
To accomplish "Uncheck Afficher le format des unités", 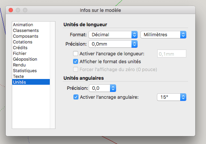I will [x=76, y=61].
